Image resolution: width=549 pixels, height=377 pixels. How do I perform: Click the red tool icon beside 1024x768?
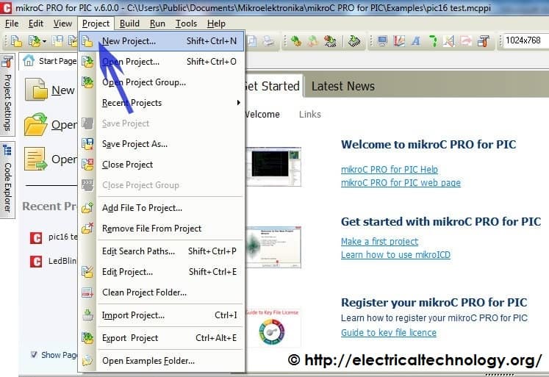pyautogui.click(x=484, y=41)
